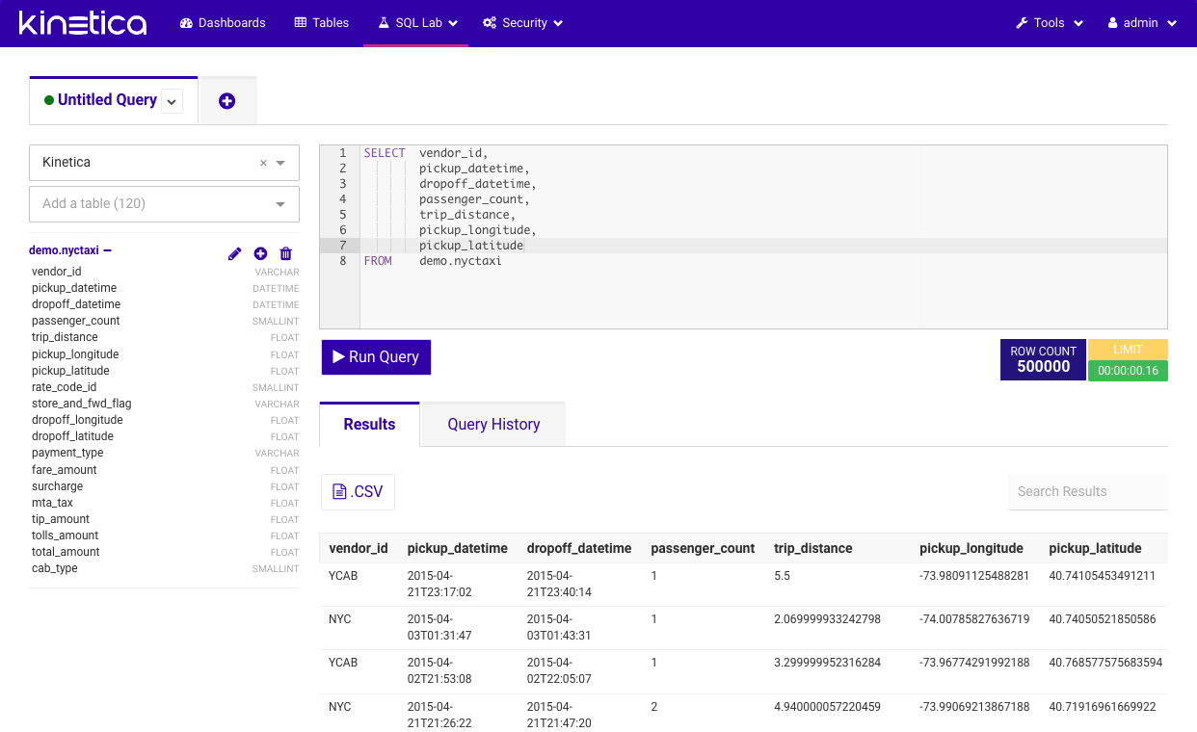Switch to the Query History tab

(x=492, y=424)
